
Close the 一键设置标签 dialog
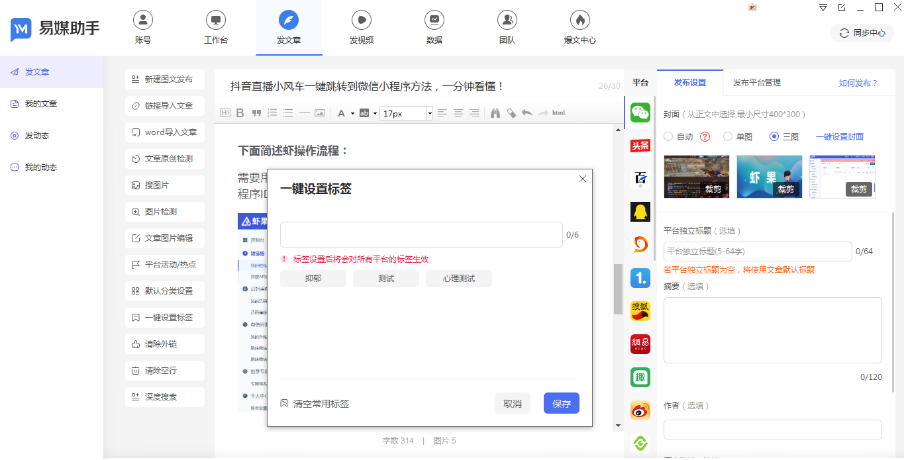click(x=583, y=179)
